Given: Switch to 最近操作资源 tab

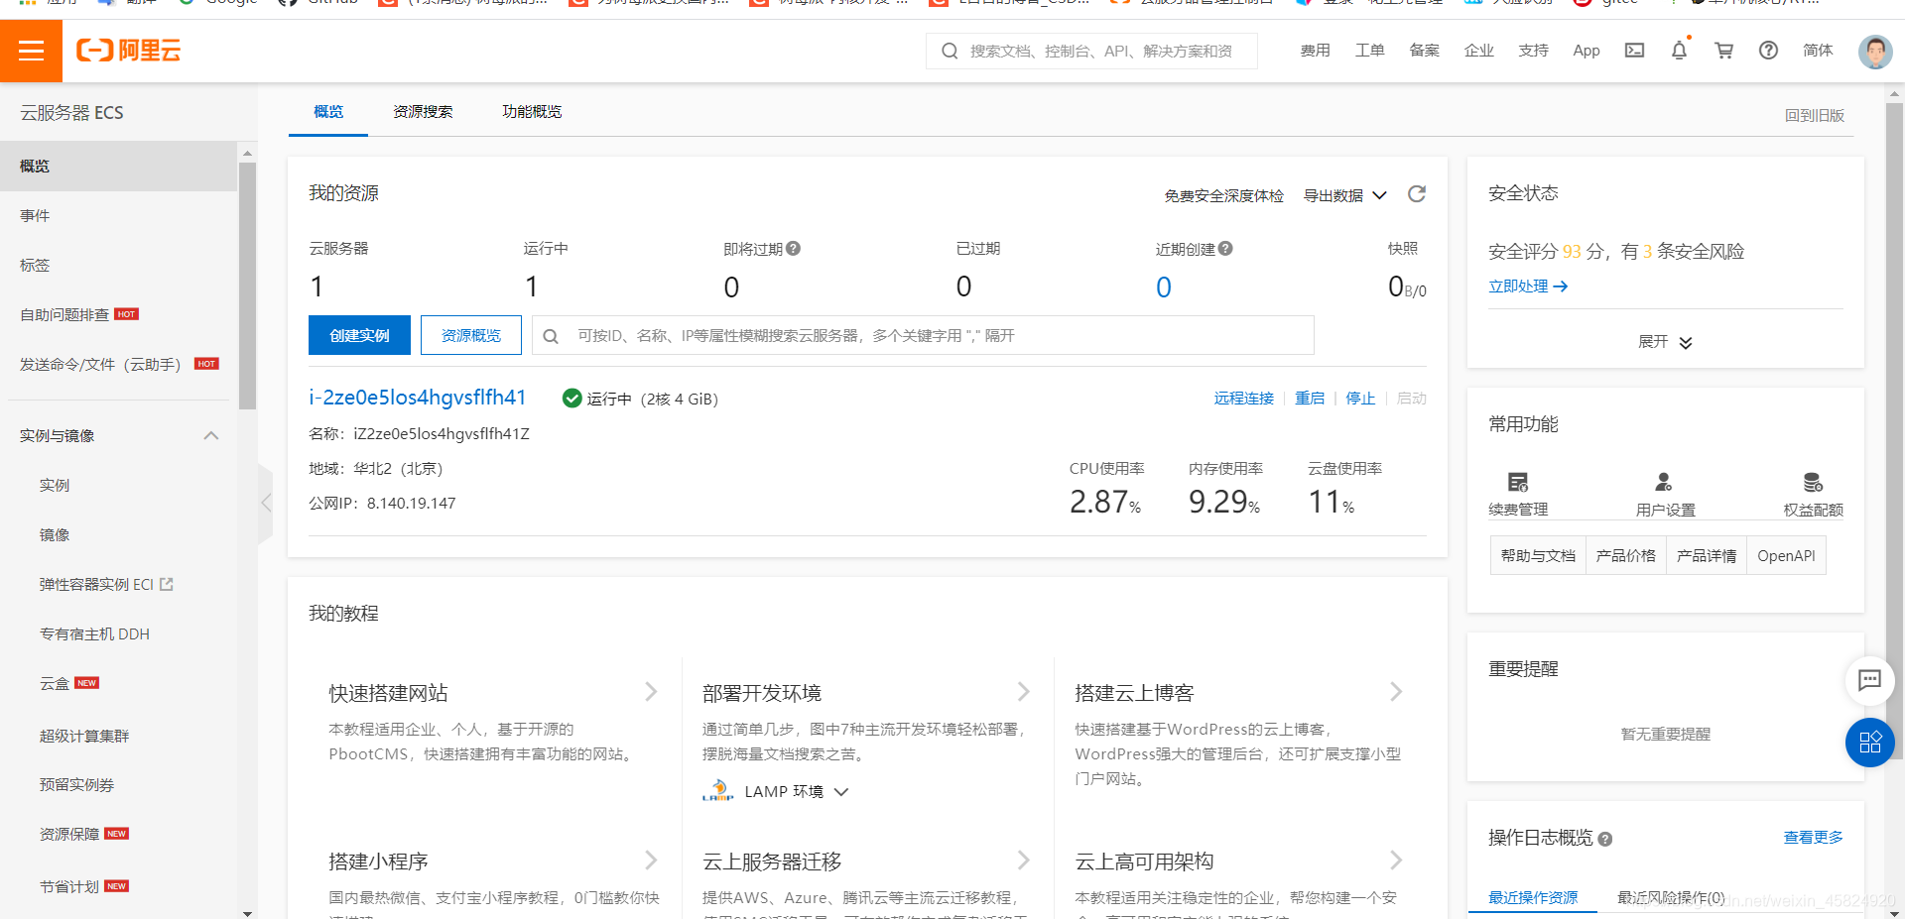Looking at the screenshot, I should (1533, 897).
